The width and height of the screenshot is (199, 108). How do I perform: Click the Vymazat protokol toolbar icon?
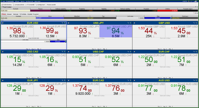click(x=13, y=5)
